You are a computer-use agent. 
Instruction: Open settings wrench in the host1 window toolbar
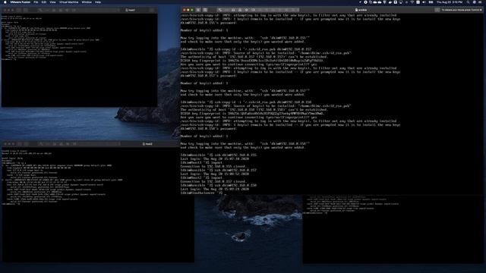click(40, 10)
